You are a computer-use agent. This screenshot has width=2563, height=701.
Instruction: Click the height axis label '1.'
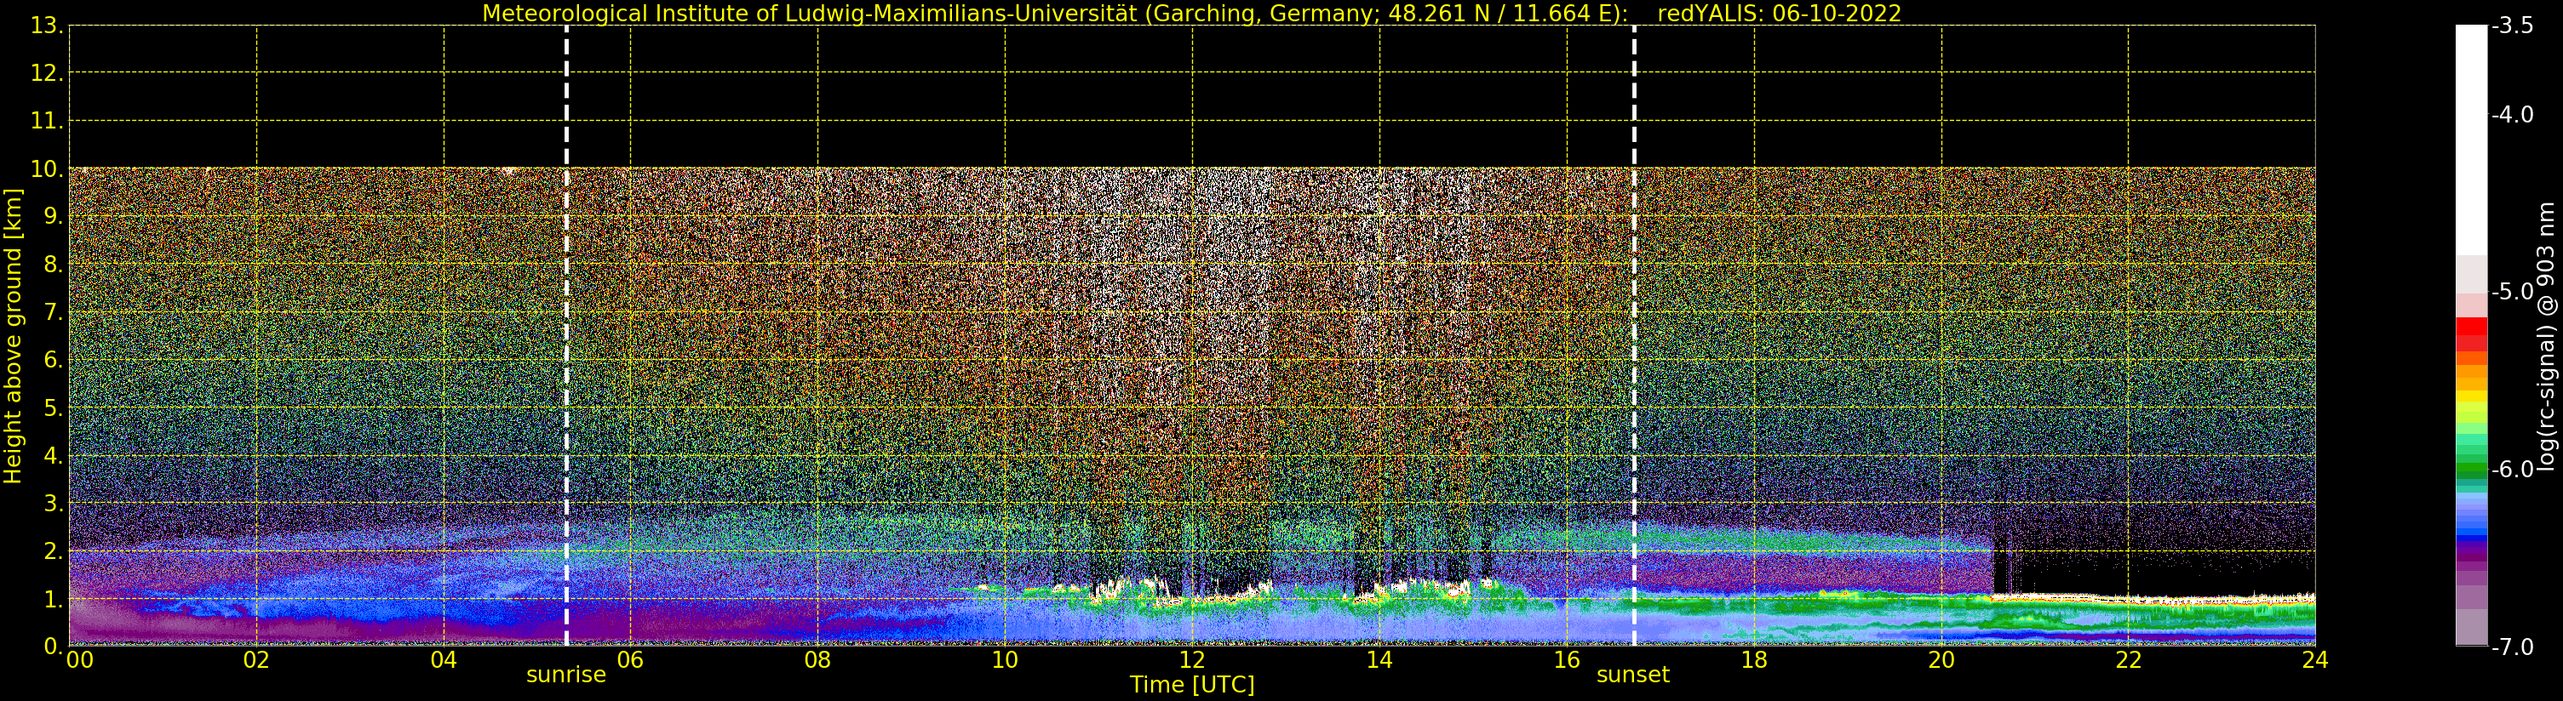54,599
